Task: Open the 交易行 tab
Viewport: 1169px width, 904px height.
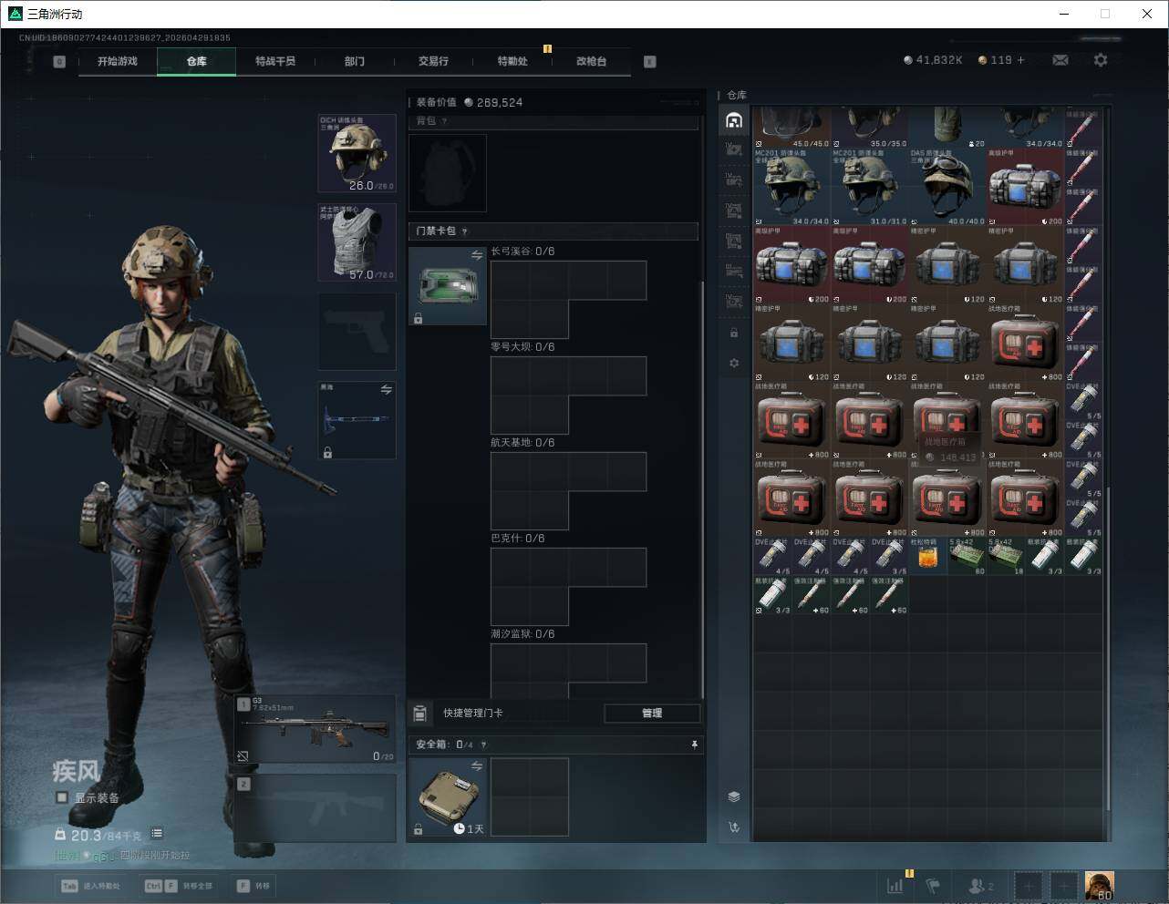Action: [433, 61]
